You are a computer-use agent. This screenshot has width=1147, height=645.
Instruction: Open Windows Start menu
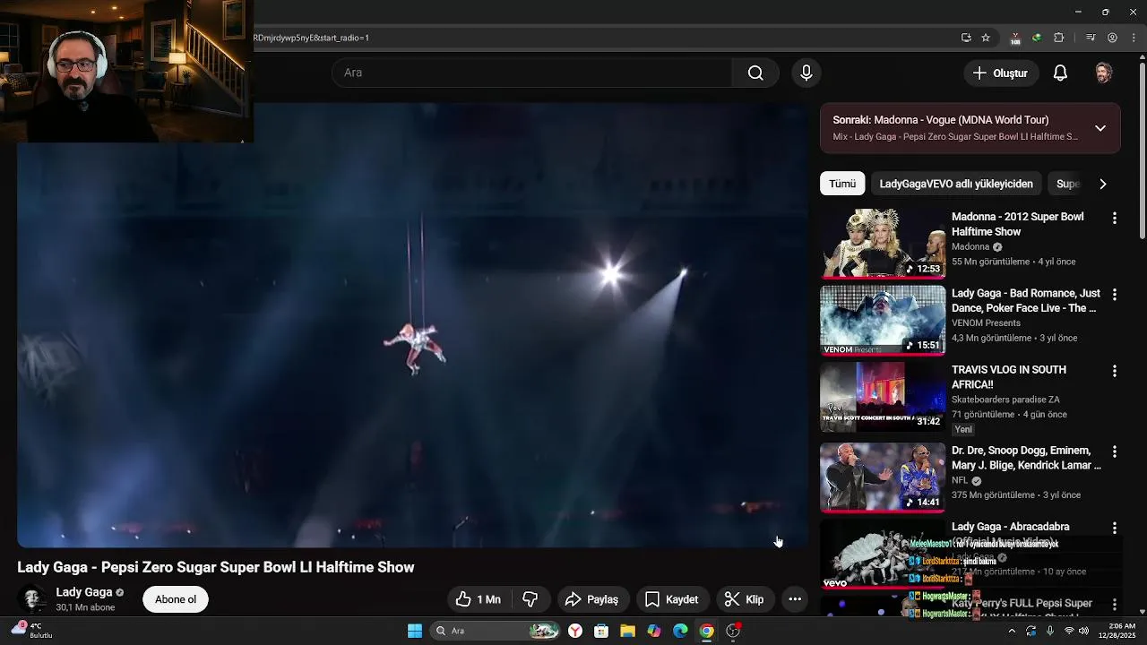(415, 631)
